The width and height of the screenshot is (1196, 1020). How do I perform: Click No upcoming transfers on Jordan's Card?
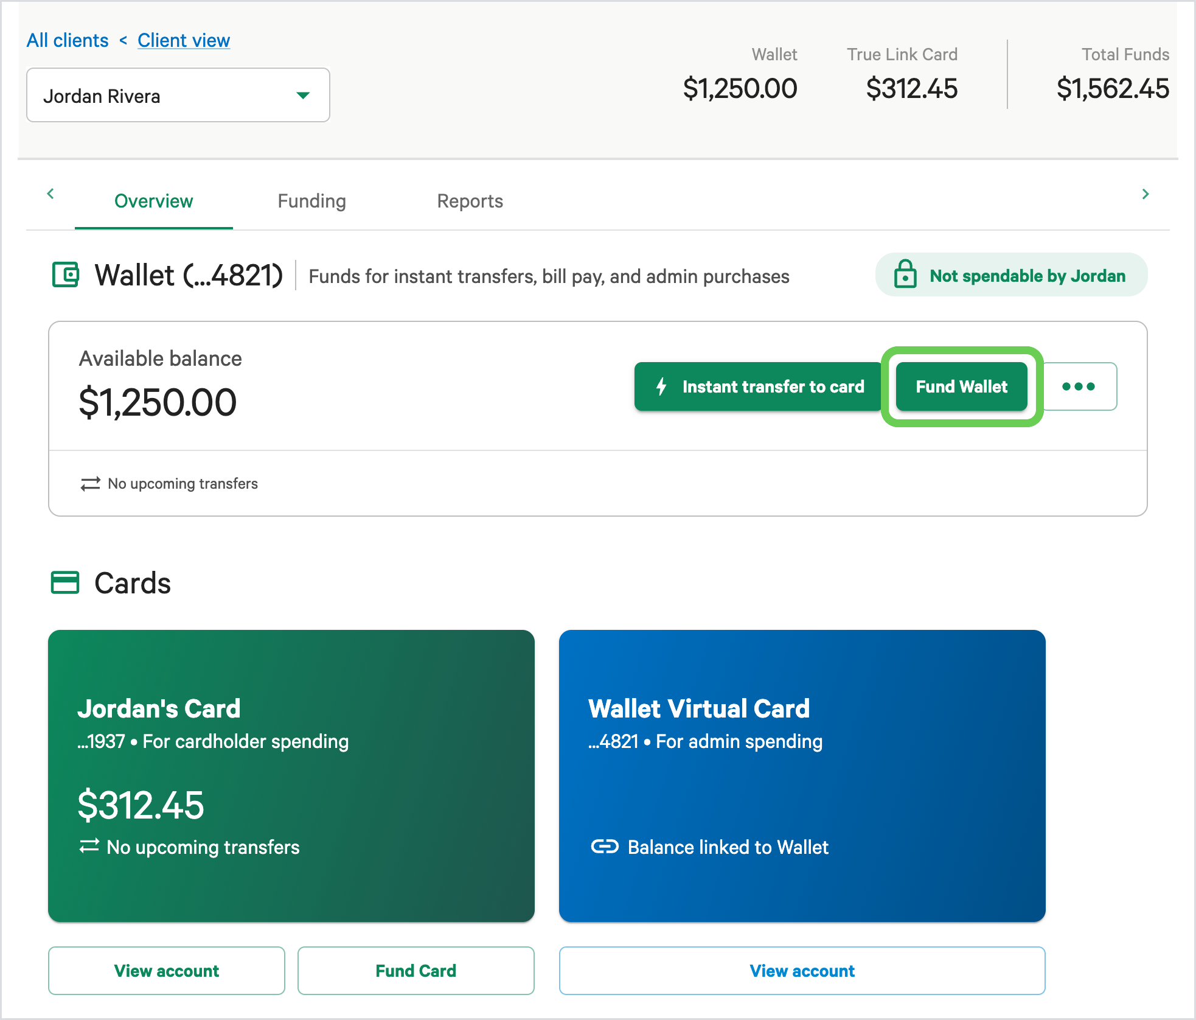(203, 847)
